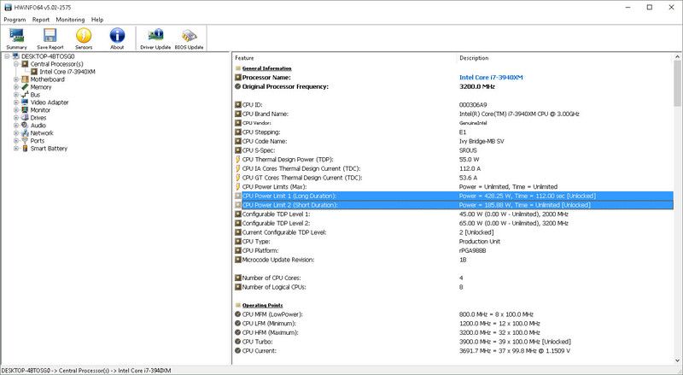This screenshot has height=375, width=683.
Task: Select Configurable TDP Level 1 row
Action: pos(453,214)
